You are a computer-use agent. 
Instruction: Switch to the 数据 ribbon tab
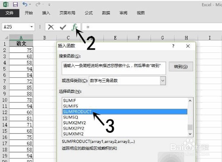click(x=106, y=13)
